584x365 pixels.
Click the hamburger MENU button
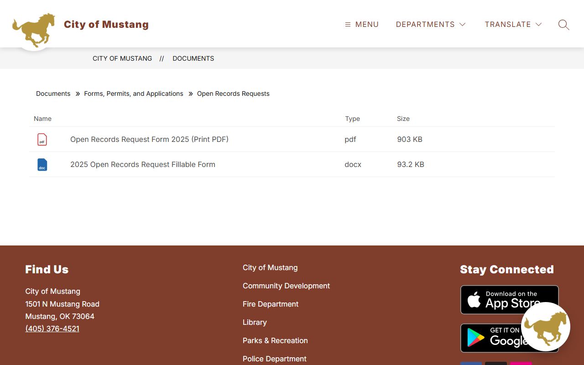pos(362,25)
